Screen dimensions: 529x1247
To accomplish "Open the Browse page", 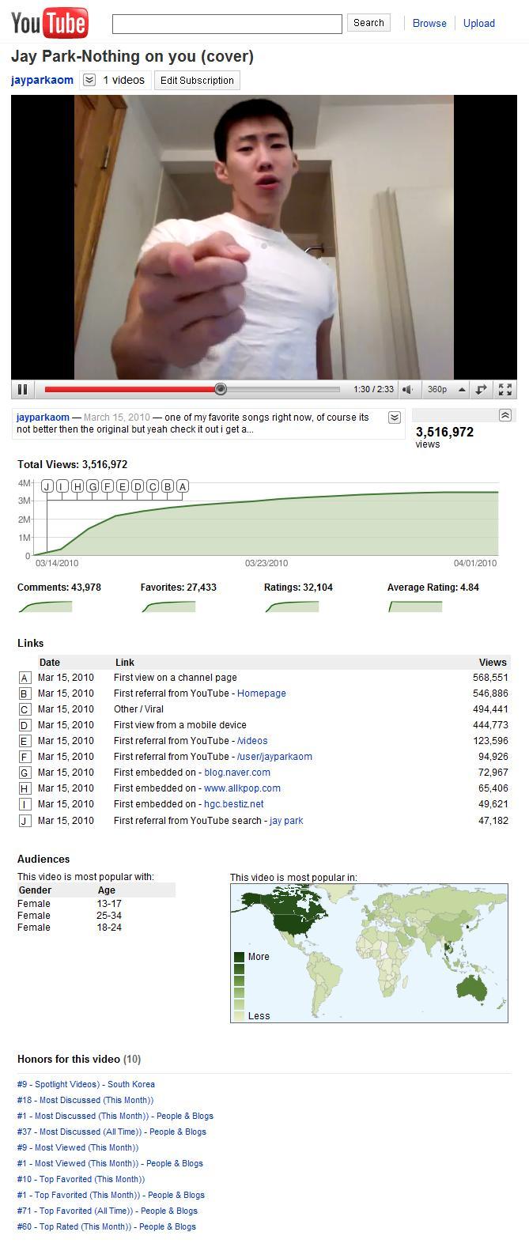I will [429, 24].
